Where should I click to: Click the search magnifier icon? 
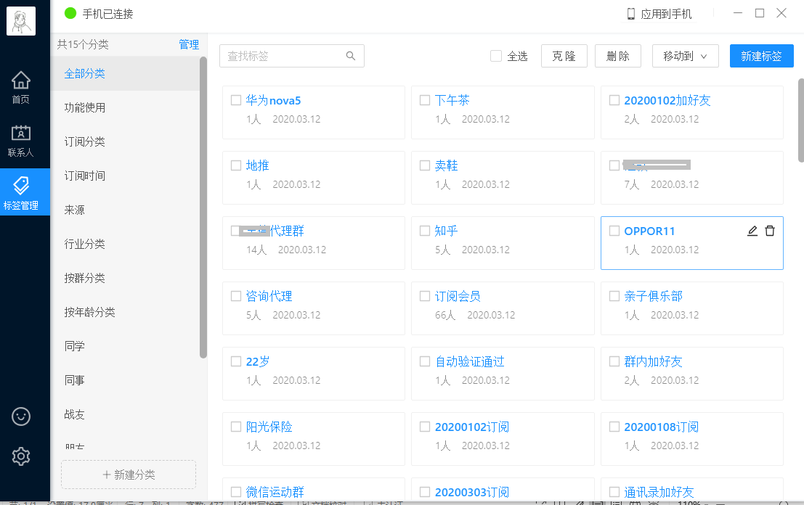(351, 56)
